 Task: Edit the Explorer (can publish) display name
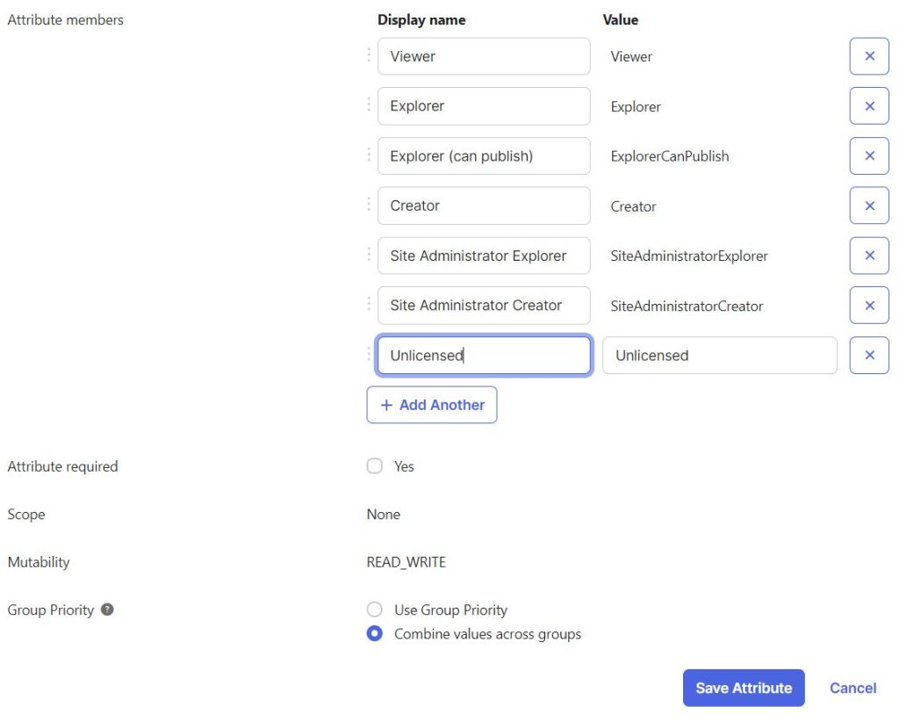[484, 156]
